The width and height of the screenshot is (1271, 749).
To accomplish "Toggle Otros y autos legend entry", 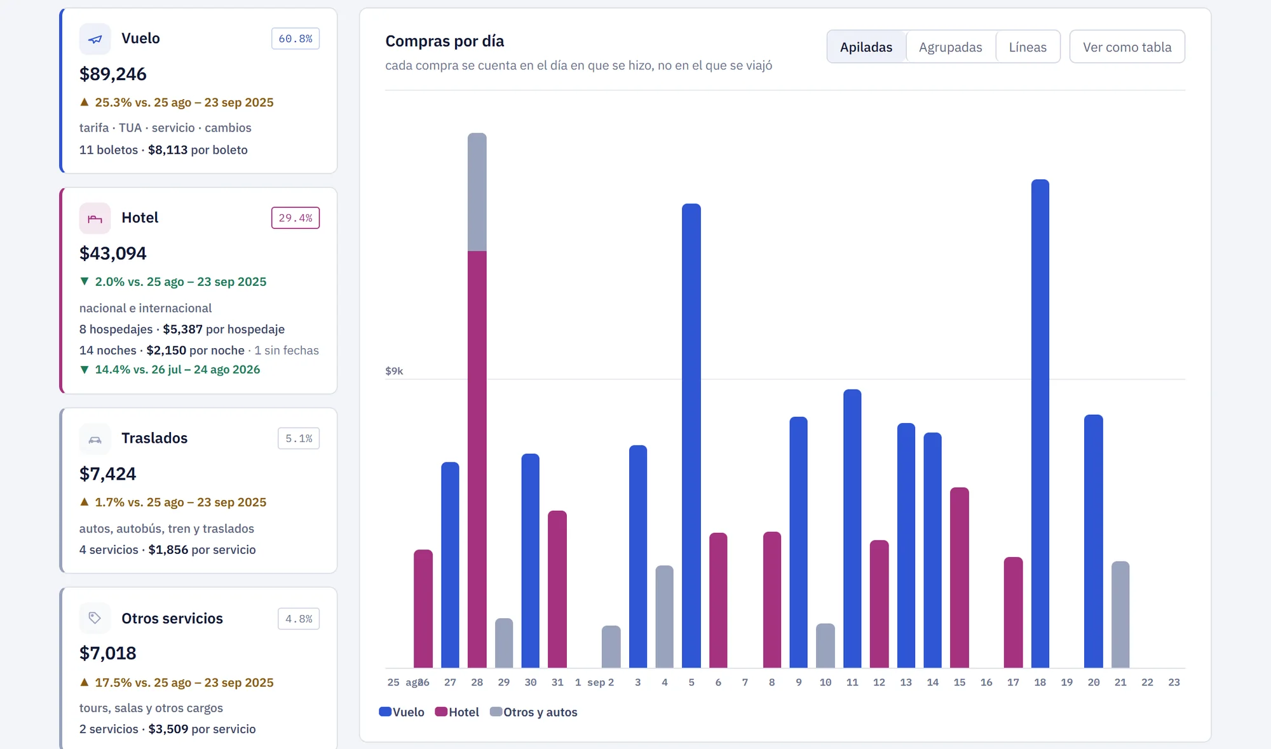I will [x=534, y=712].
